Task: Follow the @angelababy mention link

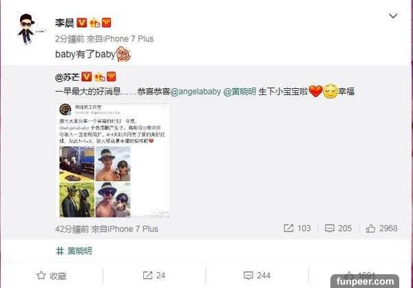Action: 195,92
